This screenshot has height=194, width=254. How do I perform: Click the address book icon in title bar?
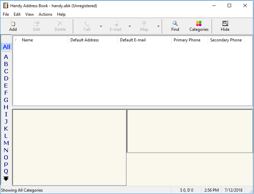(x=6, y=6)
